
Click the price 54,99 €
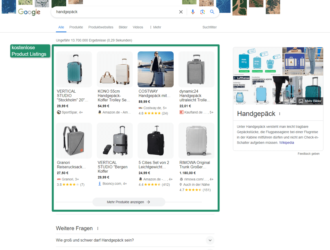click(x=103, y=106)
